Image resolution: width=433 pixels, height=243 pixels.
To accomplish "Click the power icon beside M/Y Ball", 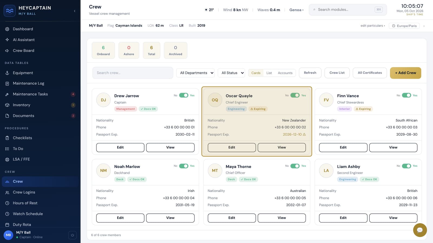I will [72, 235].
